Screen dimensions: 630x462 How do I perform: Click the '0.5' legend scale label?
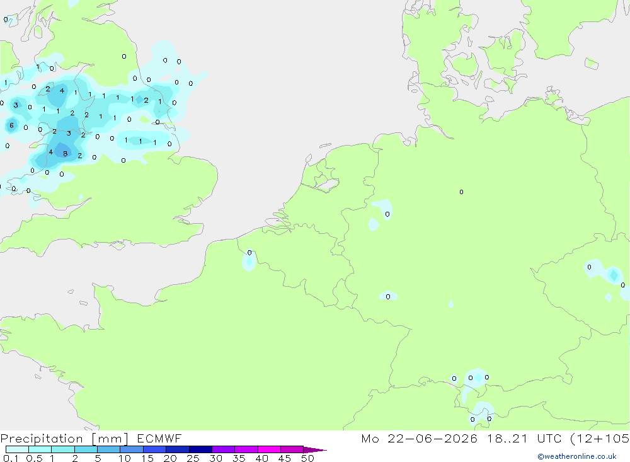[34, 458]
